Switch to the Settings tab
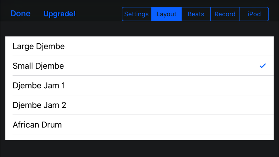This screenshot has height=157, width=279. point(137,14)
